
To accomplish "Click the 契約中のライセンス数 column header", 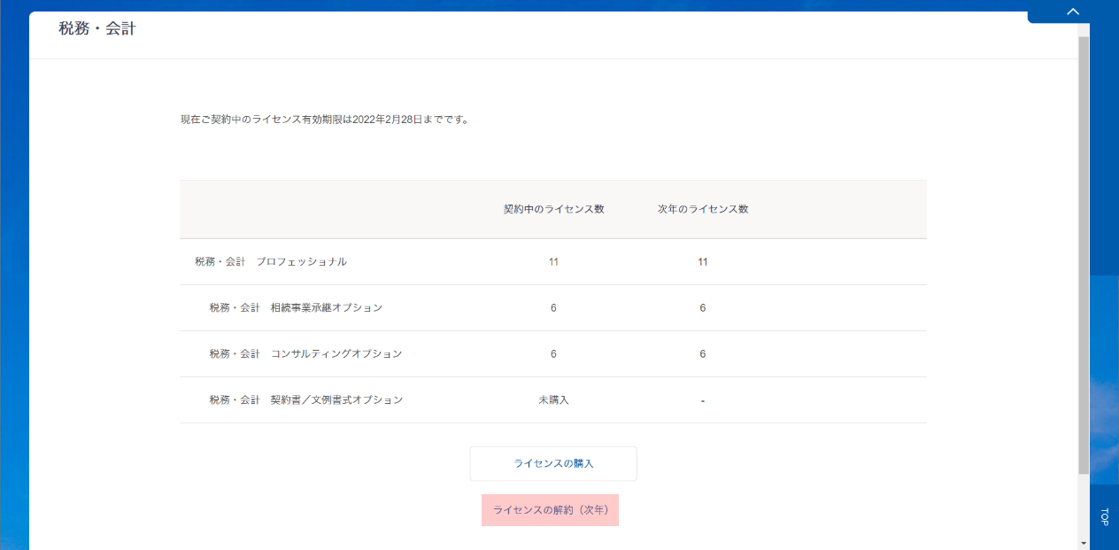I will (553, 210).
